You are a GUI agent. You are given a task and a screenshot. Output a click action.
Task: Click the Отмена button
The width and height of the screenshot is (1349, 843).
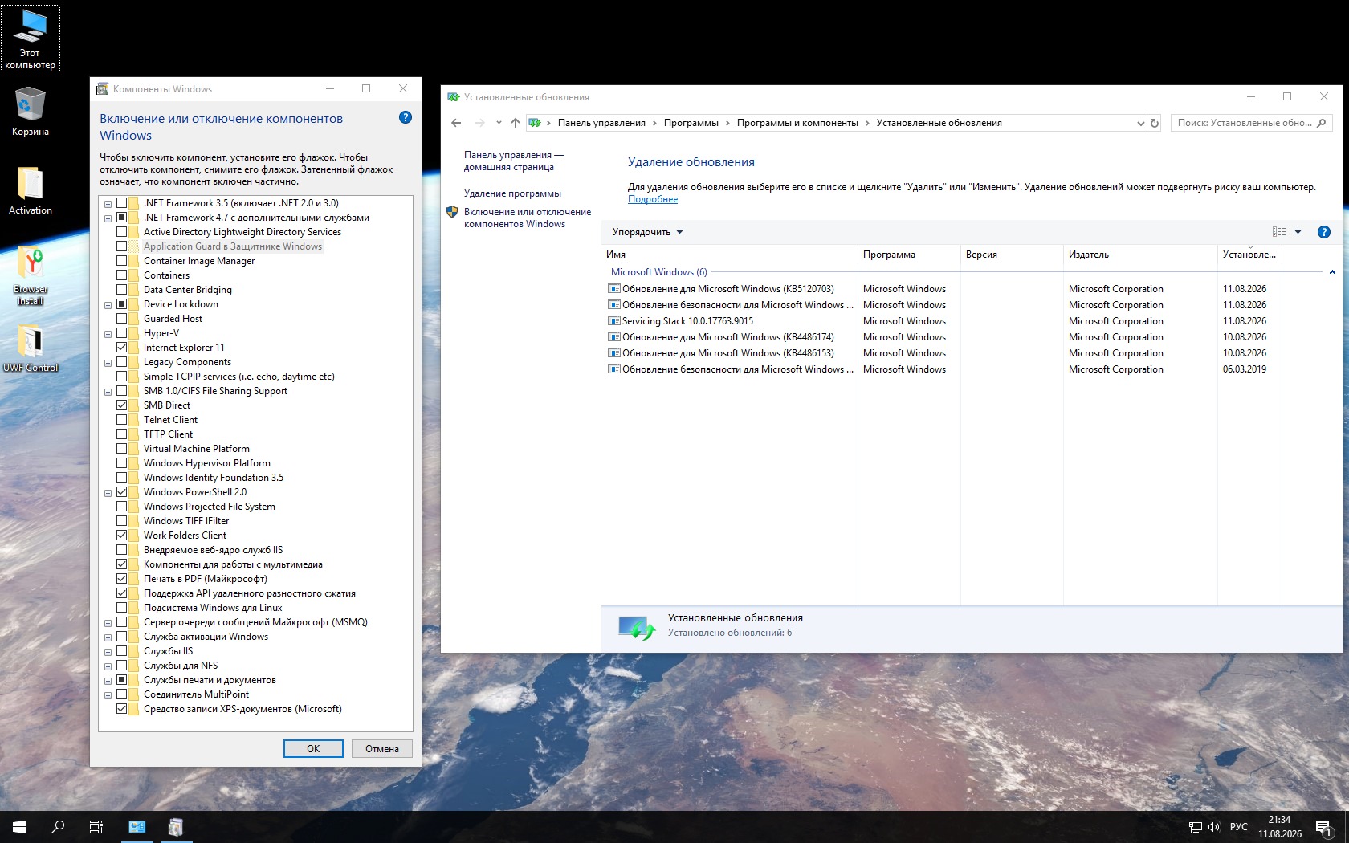click(382, 748)
